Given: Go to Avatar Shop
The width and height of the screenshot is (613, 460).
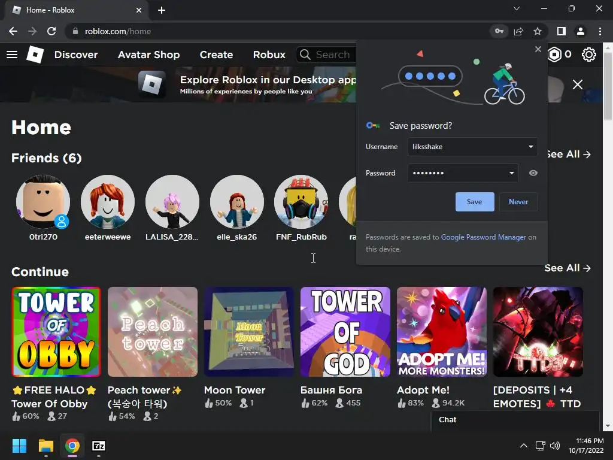Looking at the screenshot, I should pyautogui.click(x=149, y=55).
